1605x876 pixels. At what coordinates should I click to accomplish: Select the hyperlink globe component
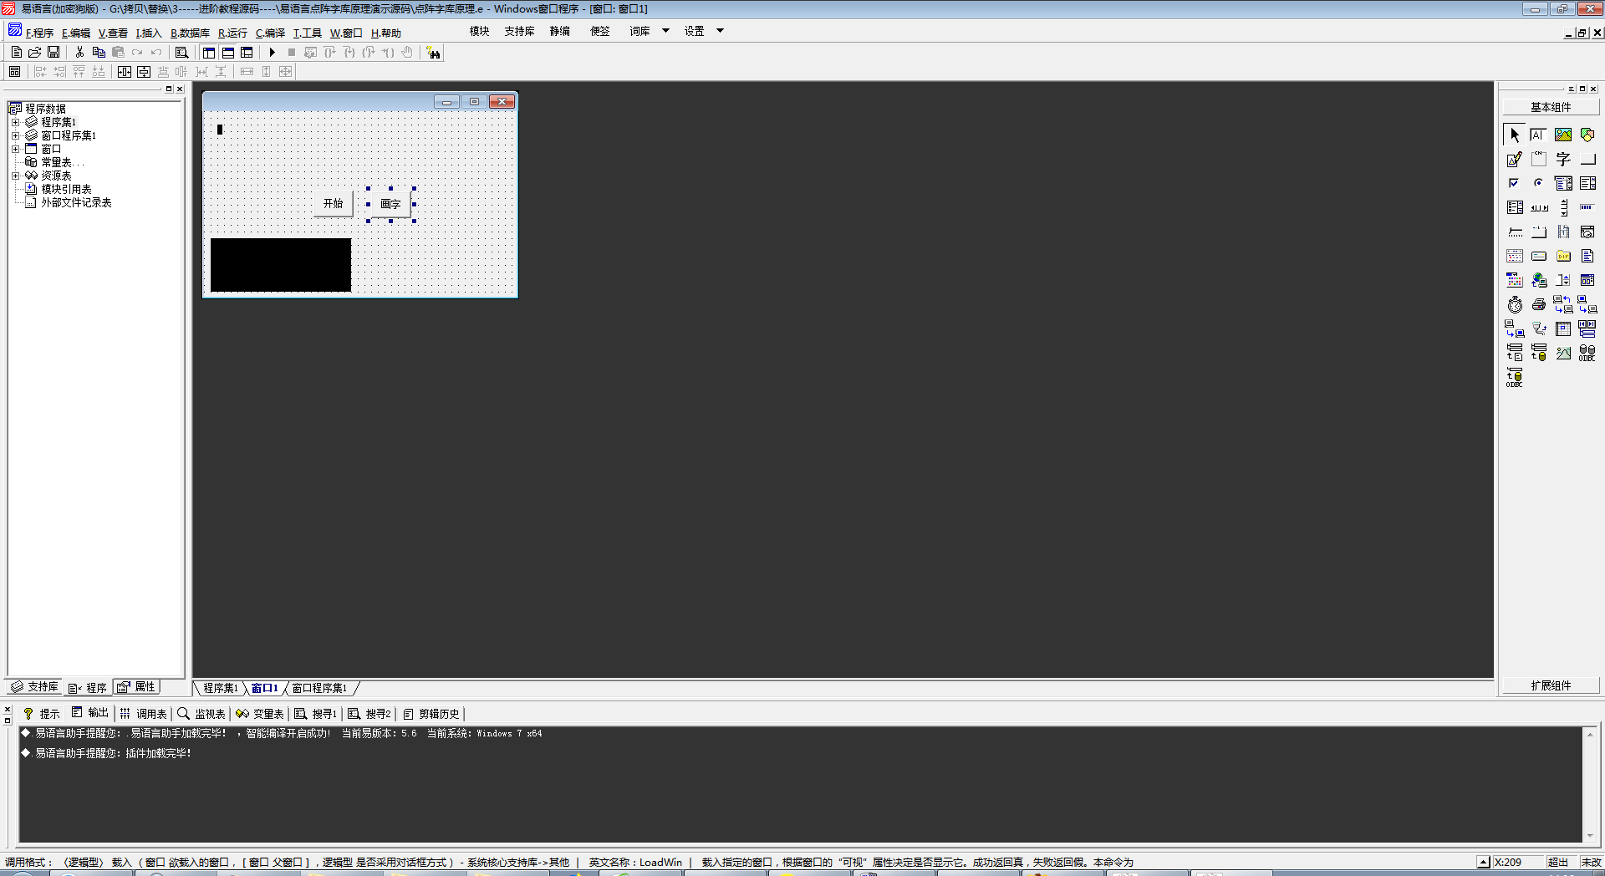pyautogui.click(x=1539, y=280)
